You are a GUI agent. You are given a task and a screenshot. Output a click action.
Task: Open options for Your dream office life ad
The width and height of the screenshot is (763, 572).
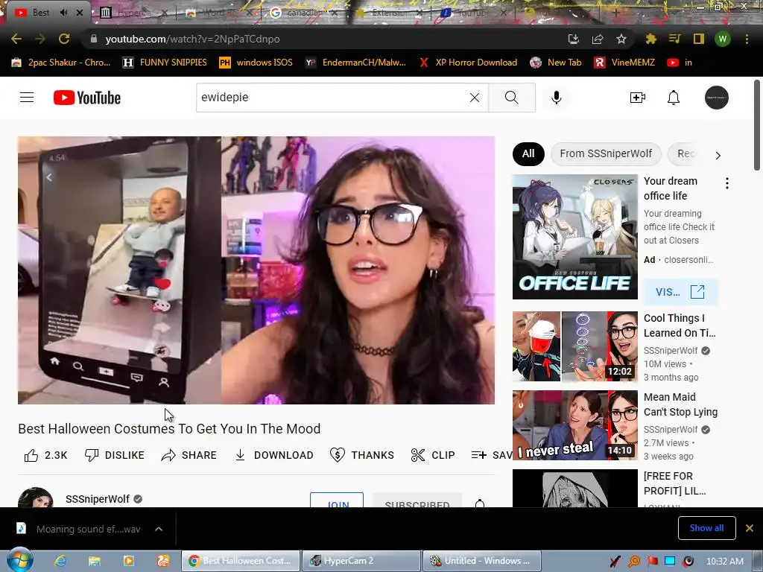(x=727, y=183)
